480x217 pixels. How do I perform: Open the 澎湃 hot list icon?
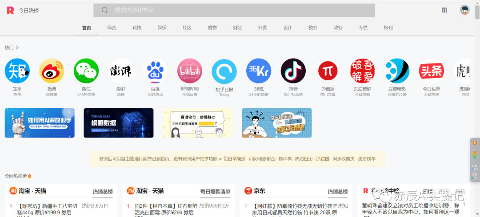tap(120, 71)
